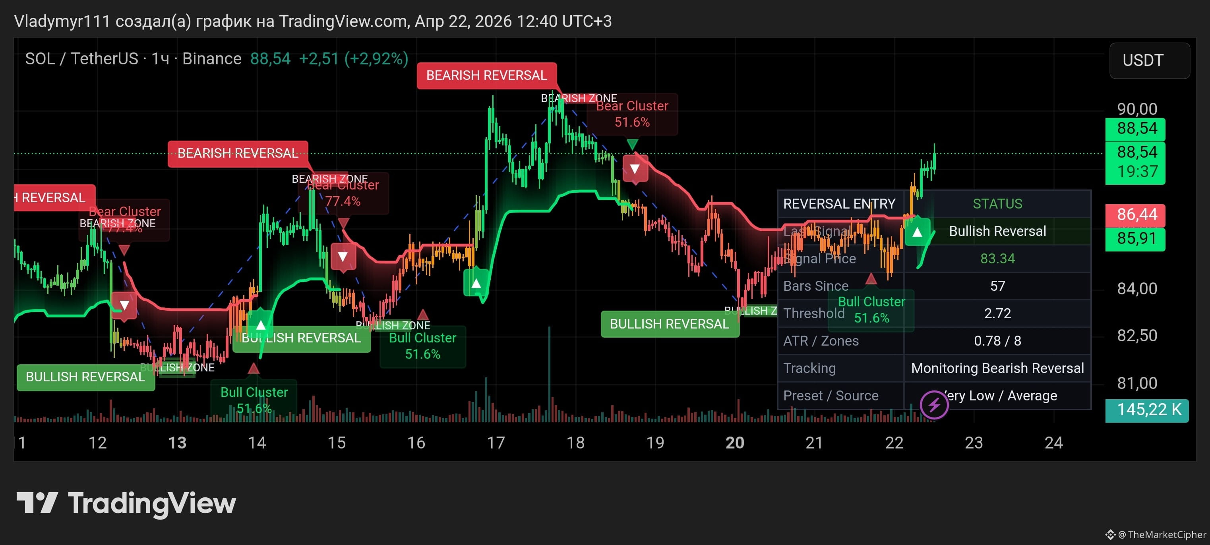Click the BULLISH REVERSAL label near date 19
Viewport: 1210px width, 545px height.
click(670, 324)
